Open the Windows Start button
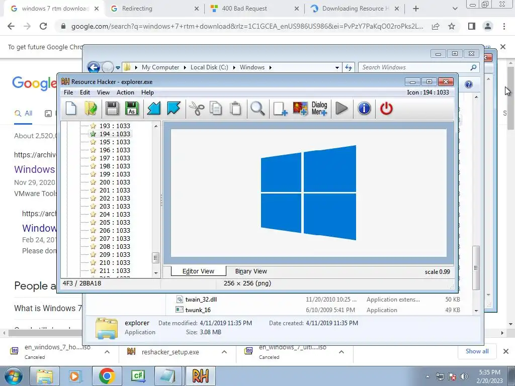This screenshot has width=515, height=386. [x=13, y=376]
